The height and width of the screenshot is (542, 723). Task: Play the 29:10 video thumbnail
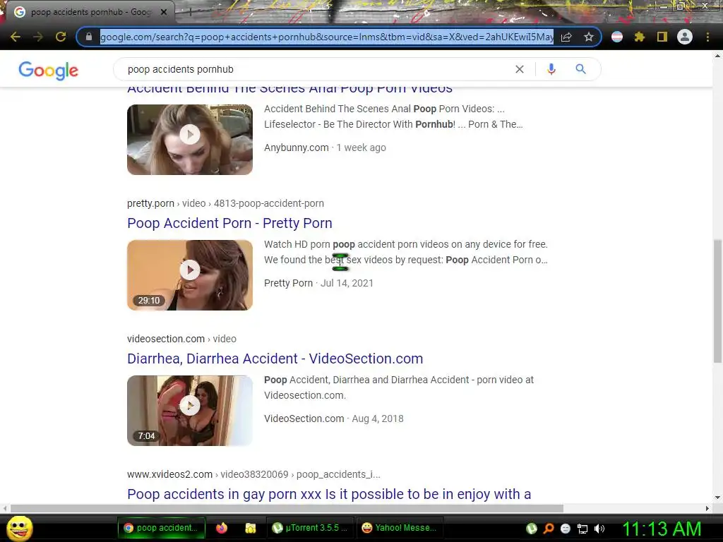(190, 275)
